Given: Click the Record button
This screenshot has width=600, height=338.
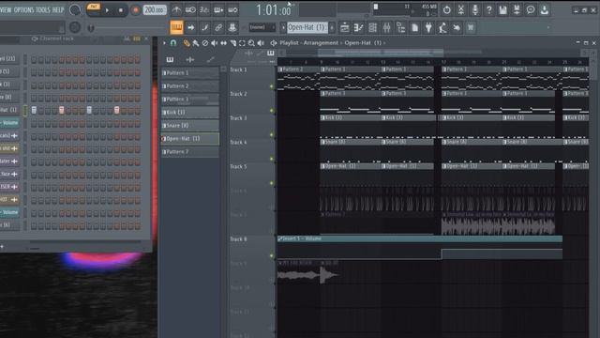Looking at the screenshot, I should [x=135, y=10].
